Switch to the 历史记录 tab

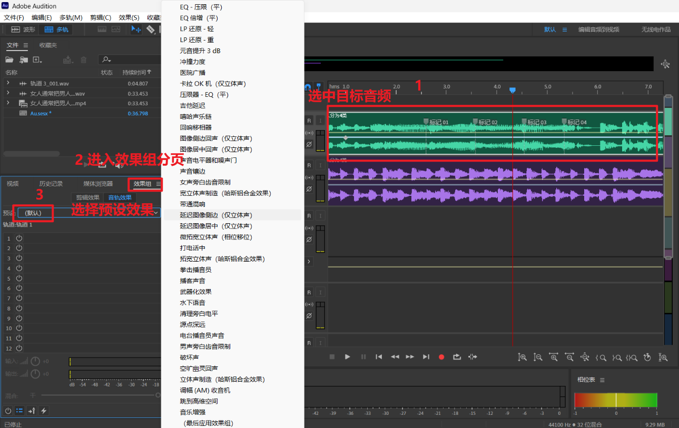[51, 184]
